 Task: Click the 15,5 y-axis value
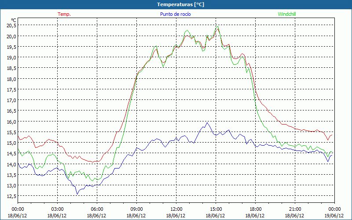click(x=11, y=132)
